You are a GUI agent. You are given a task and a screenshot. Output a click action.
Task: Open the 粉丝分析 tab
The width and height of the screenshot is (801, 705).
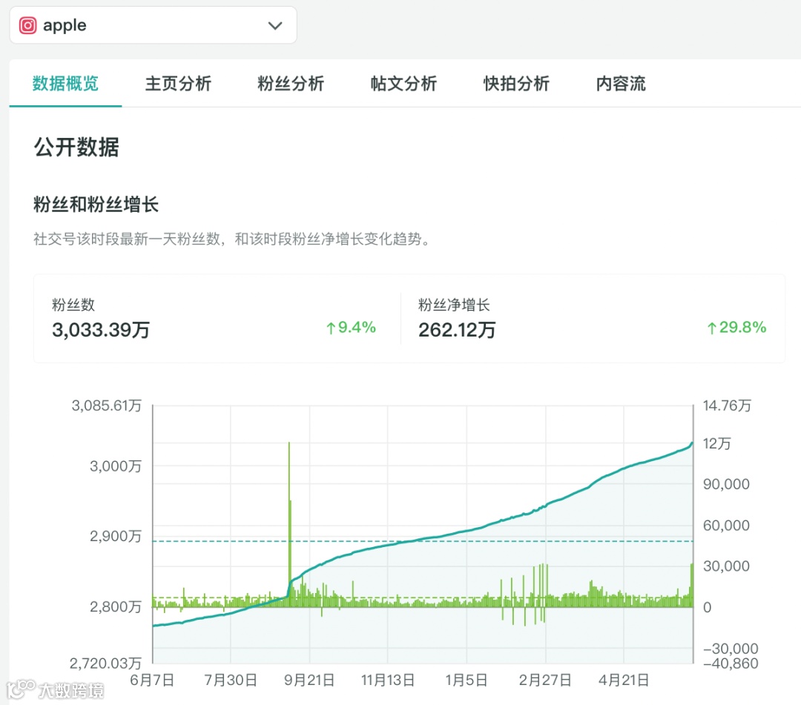pyautogui.click(x=291, y=83)
